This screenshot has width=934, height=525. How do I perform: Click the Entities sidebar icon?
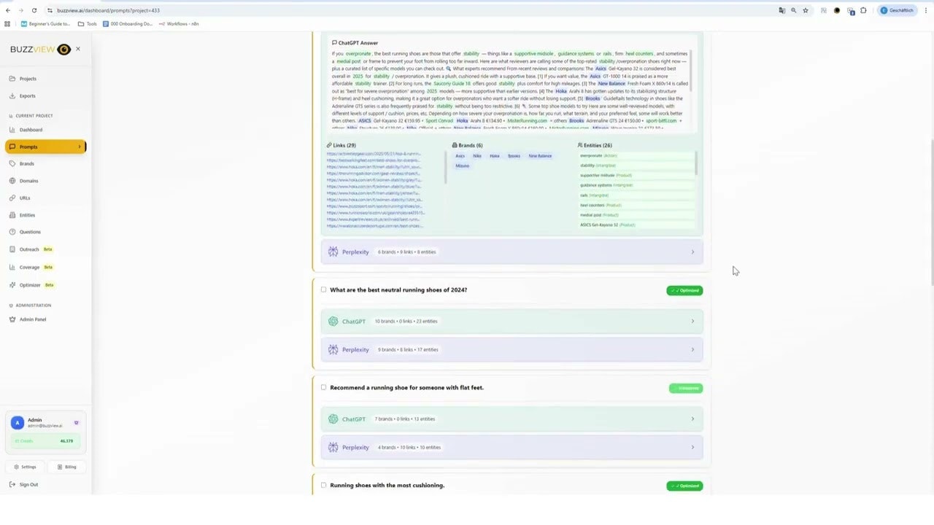12,215
